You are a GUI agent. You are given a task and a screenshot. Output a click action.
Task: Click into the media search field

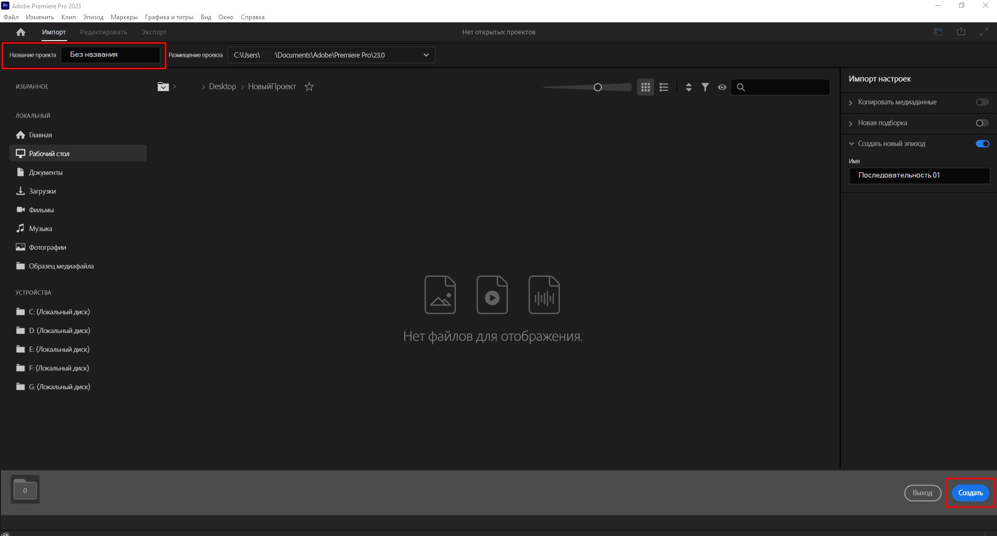780,87
